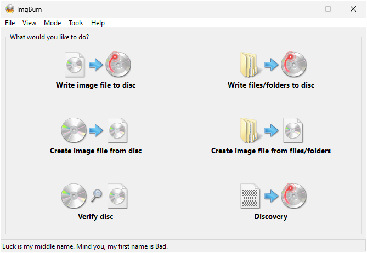
Task: Select the 'Create image file from disc' label
Action: point(96,151)
